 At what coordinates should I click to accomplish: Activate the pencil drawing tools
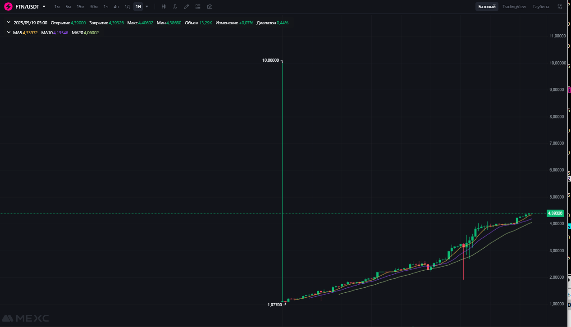(187, 7)
